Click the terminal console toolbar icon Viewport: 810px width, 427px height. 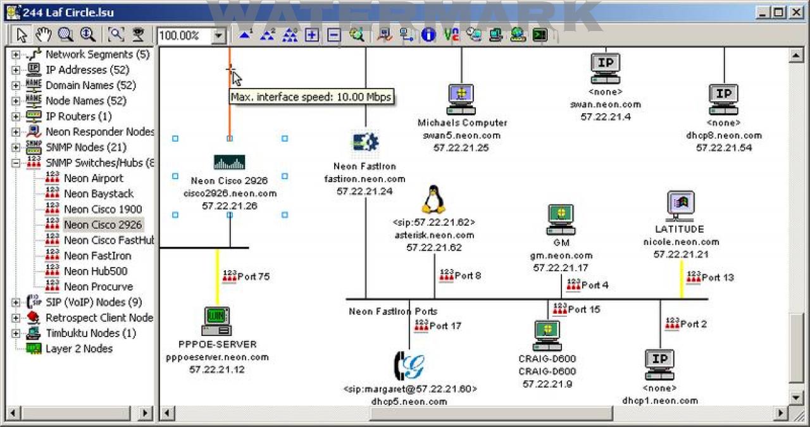tap(540, 35)
